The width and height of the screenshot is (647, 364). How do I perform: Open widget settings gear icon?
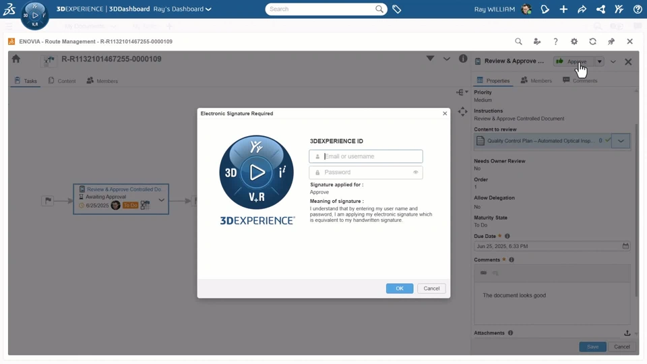[x=574, y=41]
